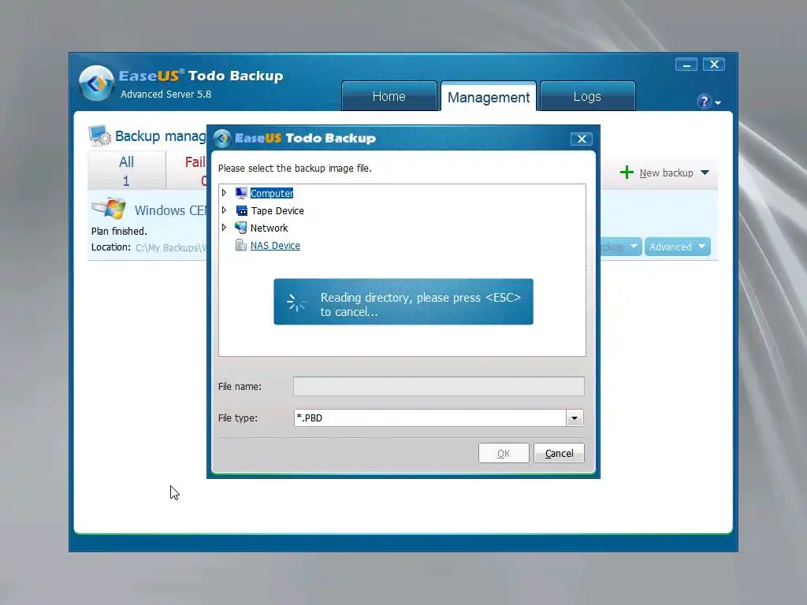Image resolution: width=807 pixels, height=605 pixels.
Task: Switch to the Management tab
Action: [x=489, y=97]
